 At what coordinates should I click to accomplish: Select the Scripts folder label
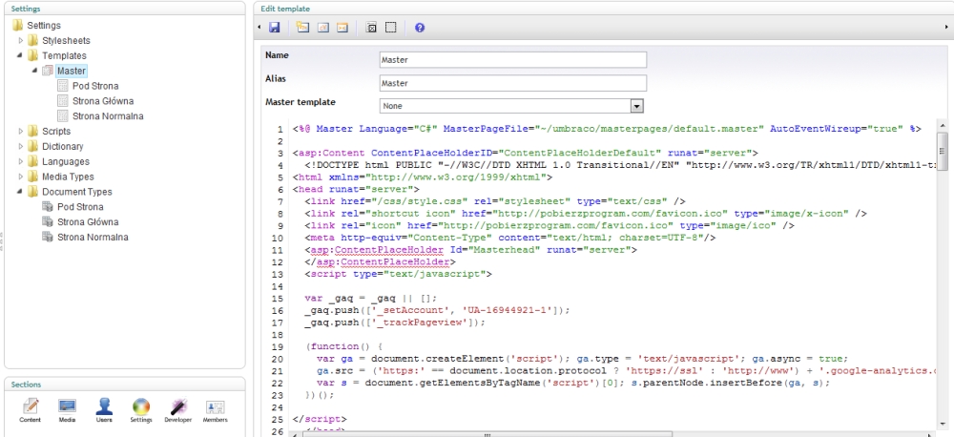(x=56, y=131)
